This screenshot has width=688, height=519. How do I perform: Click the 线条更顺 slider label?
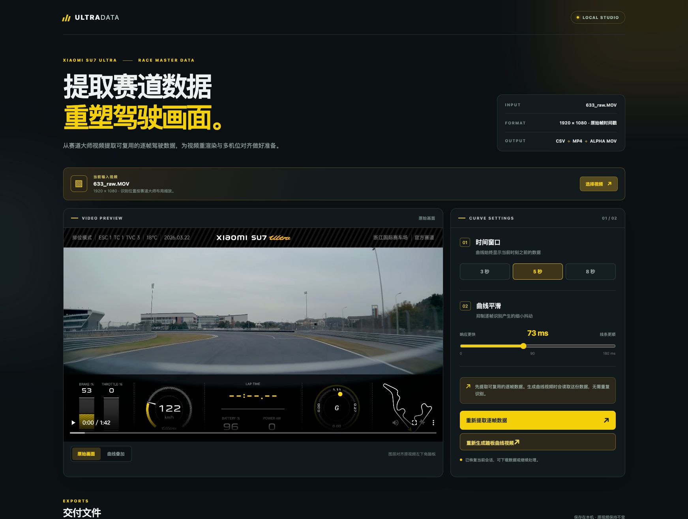tap(607, 335)
